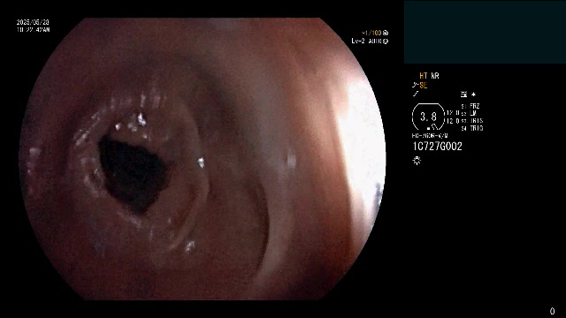Click the recorder icon beside the star
Viewport: 566px width, 318px height.
coord(463,95)
